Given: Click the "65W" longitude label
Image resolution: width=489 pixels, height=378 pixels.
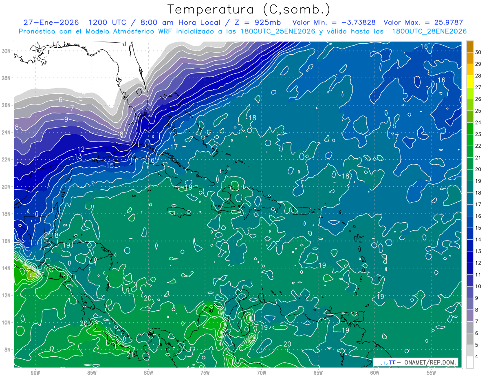Looking at the screenshot, I should pos(318,373).
